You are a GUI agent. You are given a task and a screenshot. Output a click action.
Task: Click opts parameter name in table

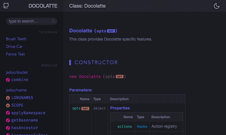click(76, 108)
